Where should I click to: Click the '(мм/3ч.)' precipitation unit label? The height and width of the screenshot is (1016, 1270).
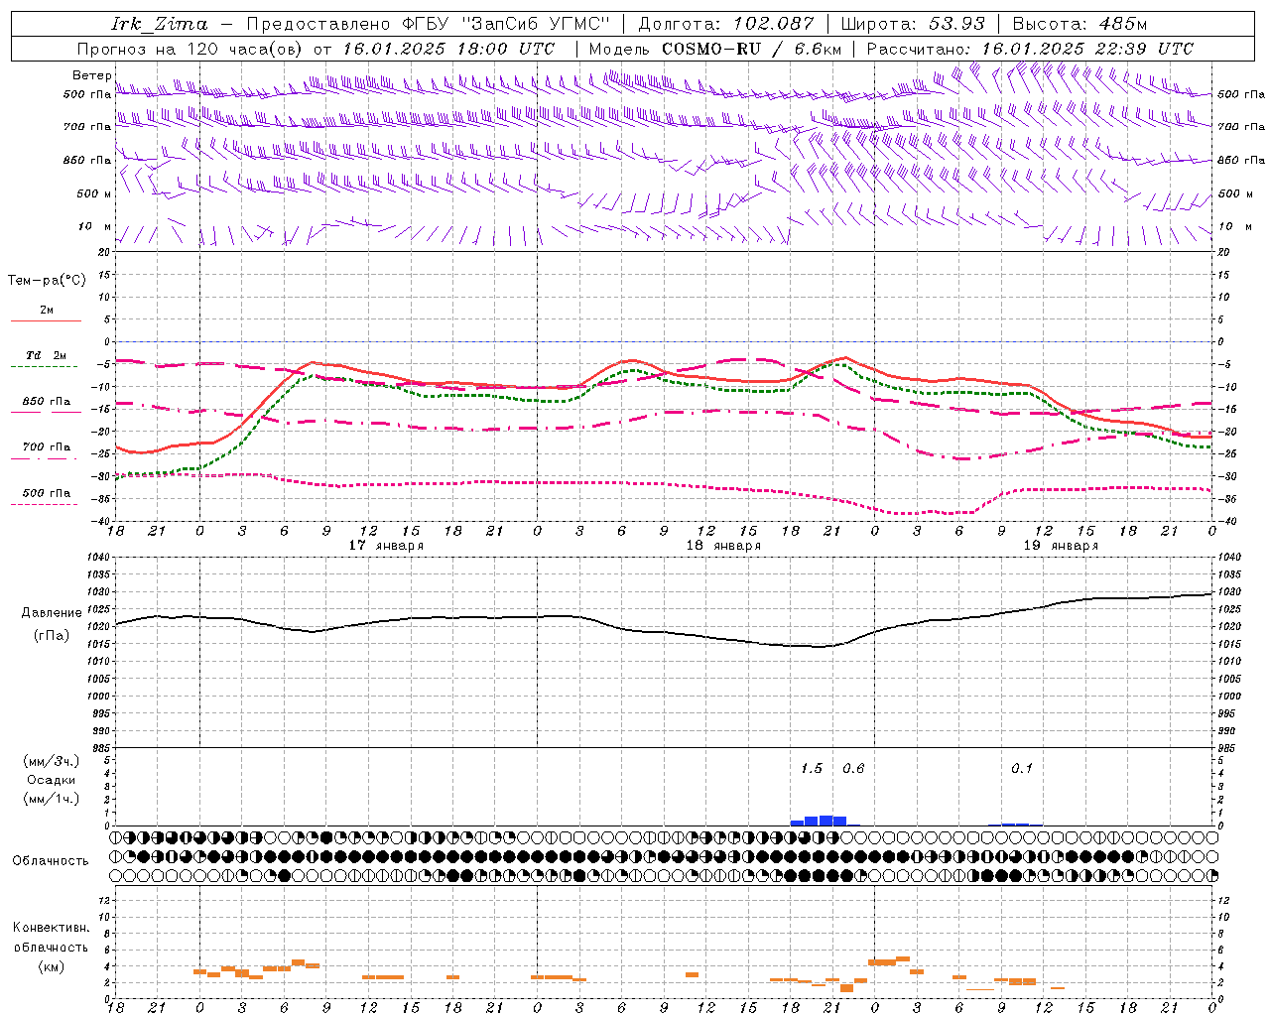click(52, 761)
